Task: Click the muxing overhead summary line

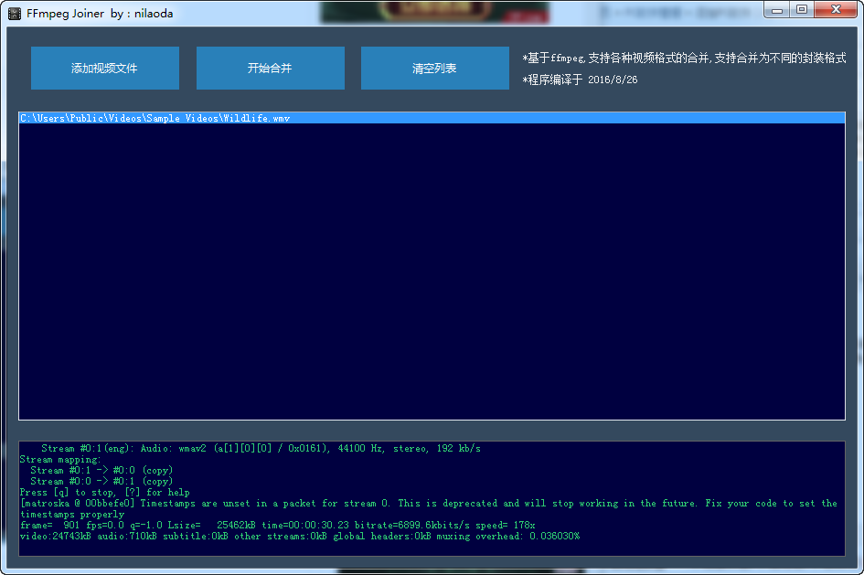Action: (299, 537)
